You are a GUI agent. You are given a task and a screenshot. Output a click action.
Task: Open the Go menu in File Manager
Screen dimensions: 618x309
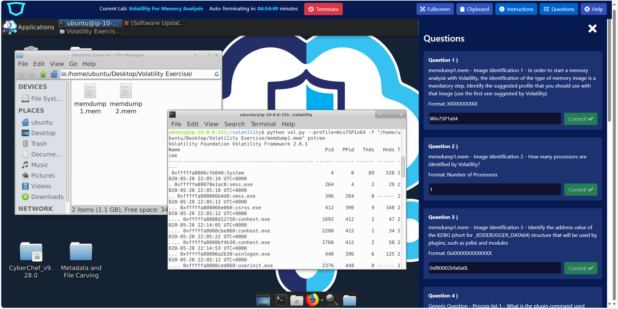(x=73, y=64)
